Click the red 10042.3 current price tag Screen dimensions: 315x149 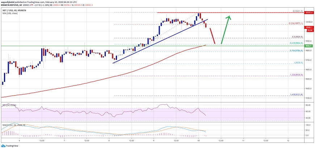pos(308,27)
